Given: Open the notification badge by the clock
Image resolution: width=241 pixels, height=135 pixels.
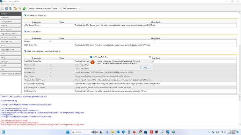Looking at the screenshot, I should pos(238,132).
